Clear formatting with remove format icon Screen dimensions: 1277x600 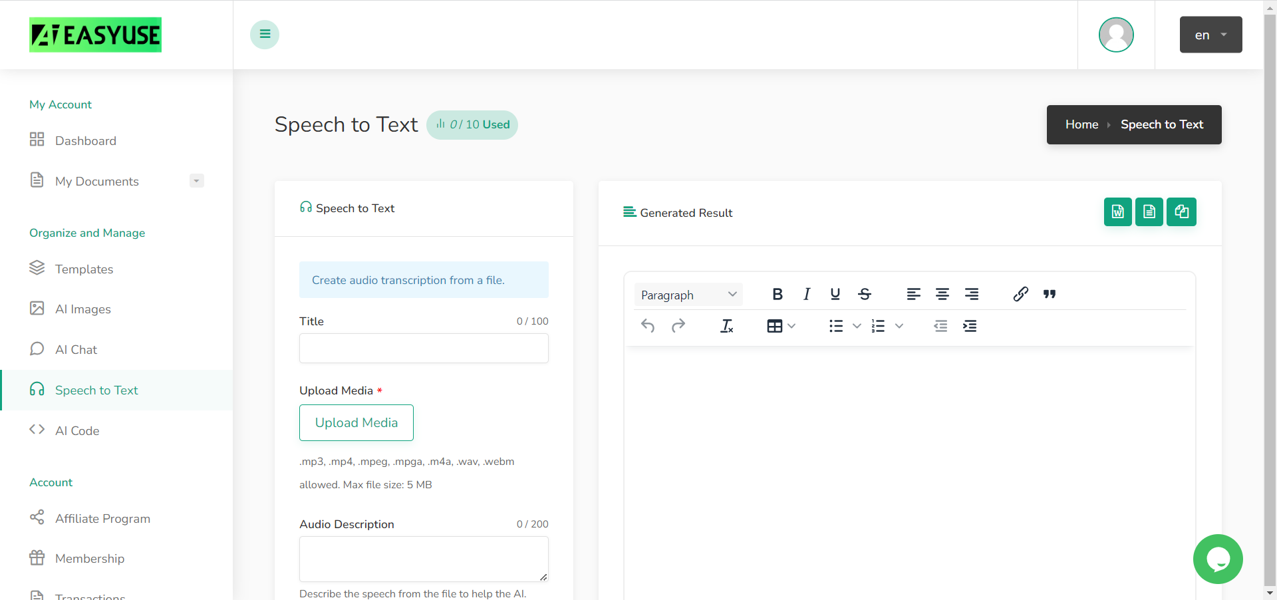(726, 326)
